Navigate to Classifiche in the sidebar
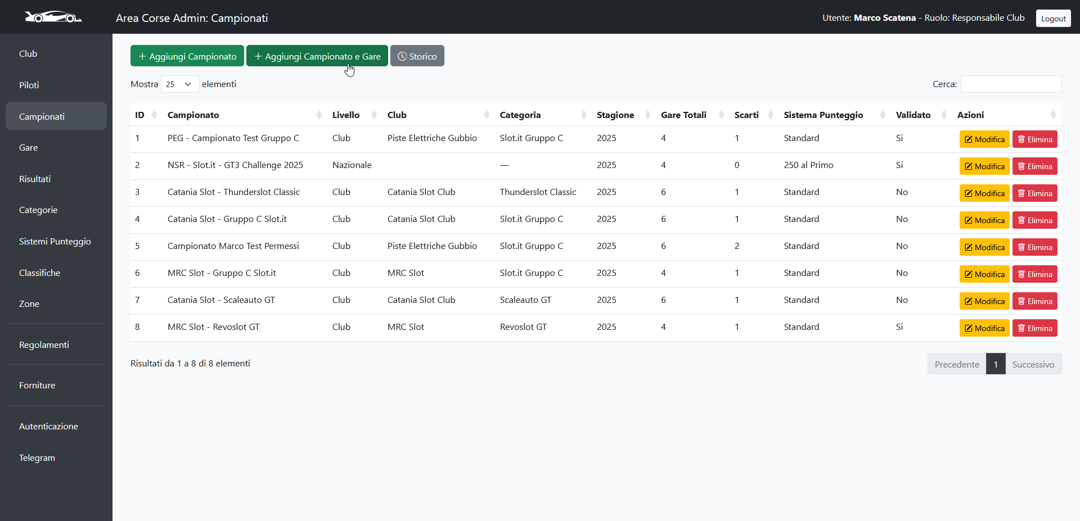The image size is (1080, 521). pos(39,273)
